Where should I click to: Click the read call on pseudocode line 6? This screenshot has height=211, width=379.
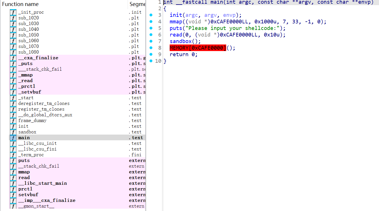point(176,35)
